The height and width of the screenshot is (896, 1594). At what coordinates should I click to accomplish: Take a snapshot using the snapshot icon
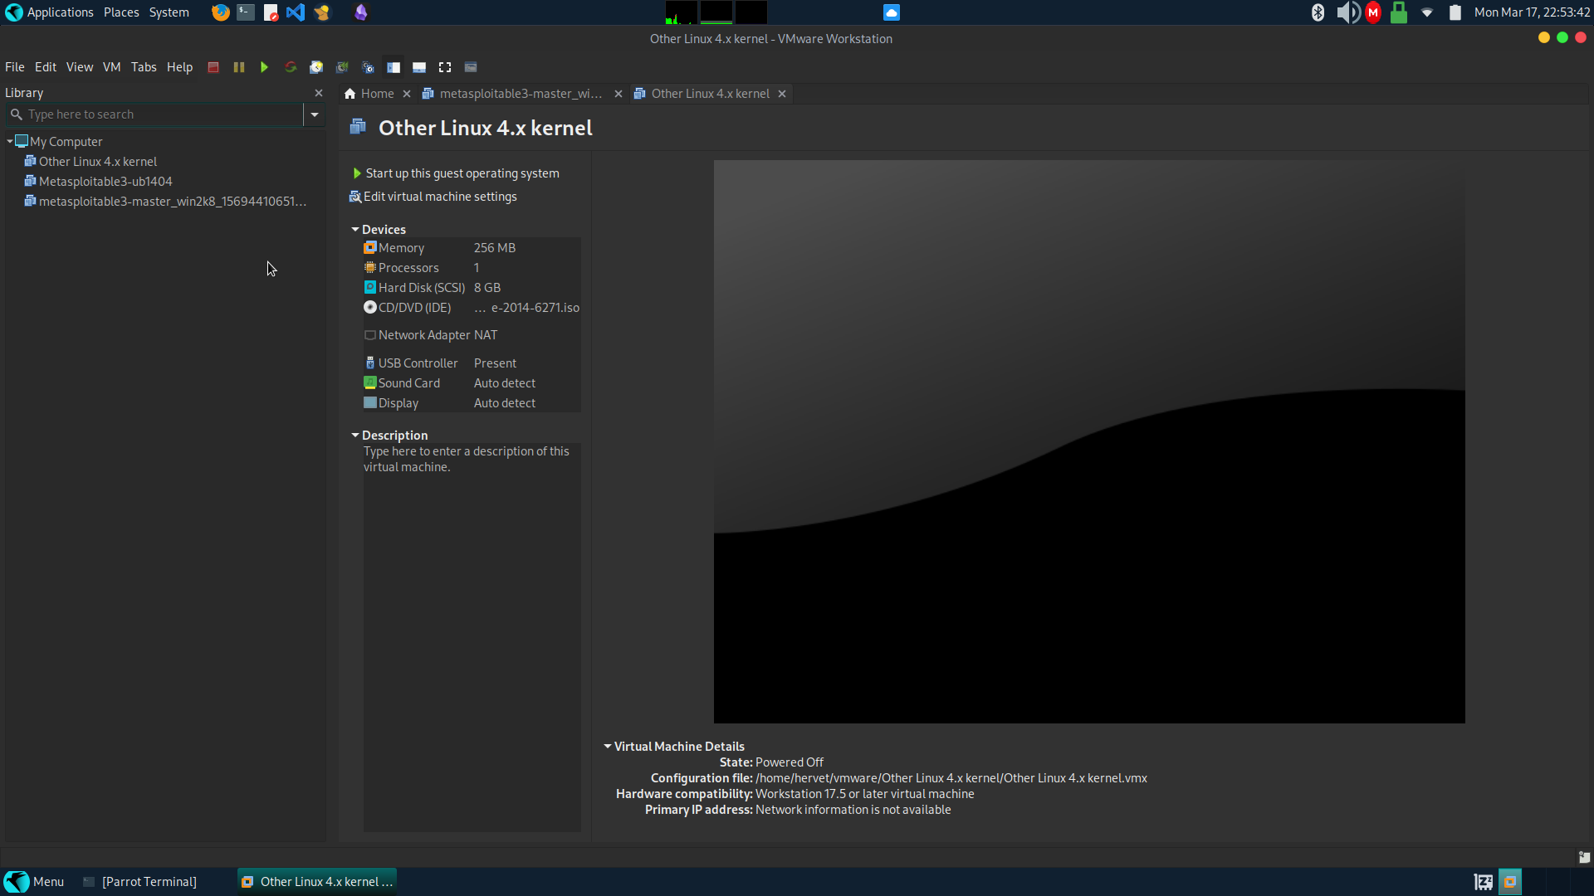click(316, 67)
